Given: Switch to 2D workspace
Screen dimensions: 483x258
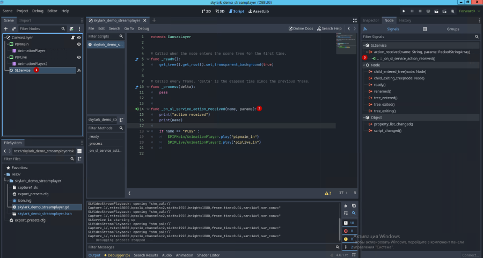Looking at the screenshot, I should (207, 11).
